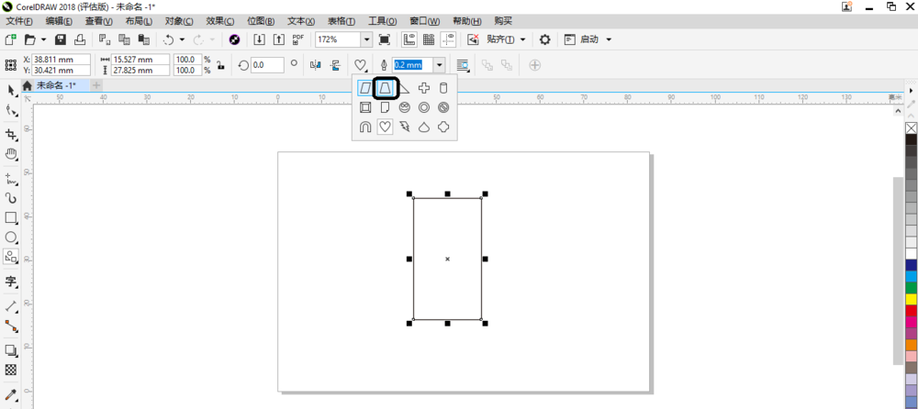Open the undo history dropdown arrow
Viewport: 918px width, 409px height.
point(182,39)
